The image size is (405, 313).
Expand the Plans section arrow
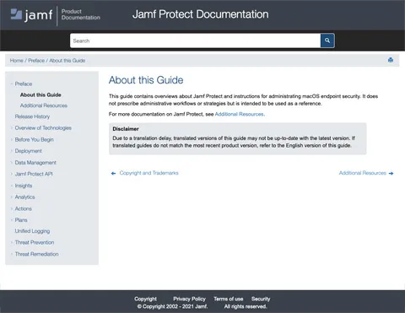12,220
